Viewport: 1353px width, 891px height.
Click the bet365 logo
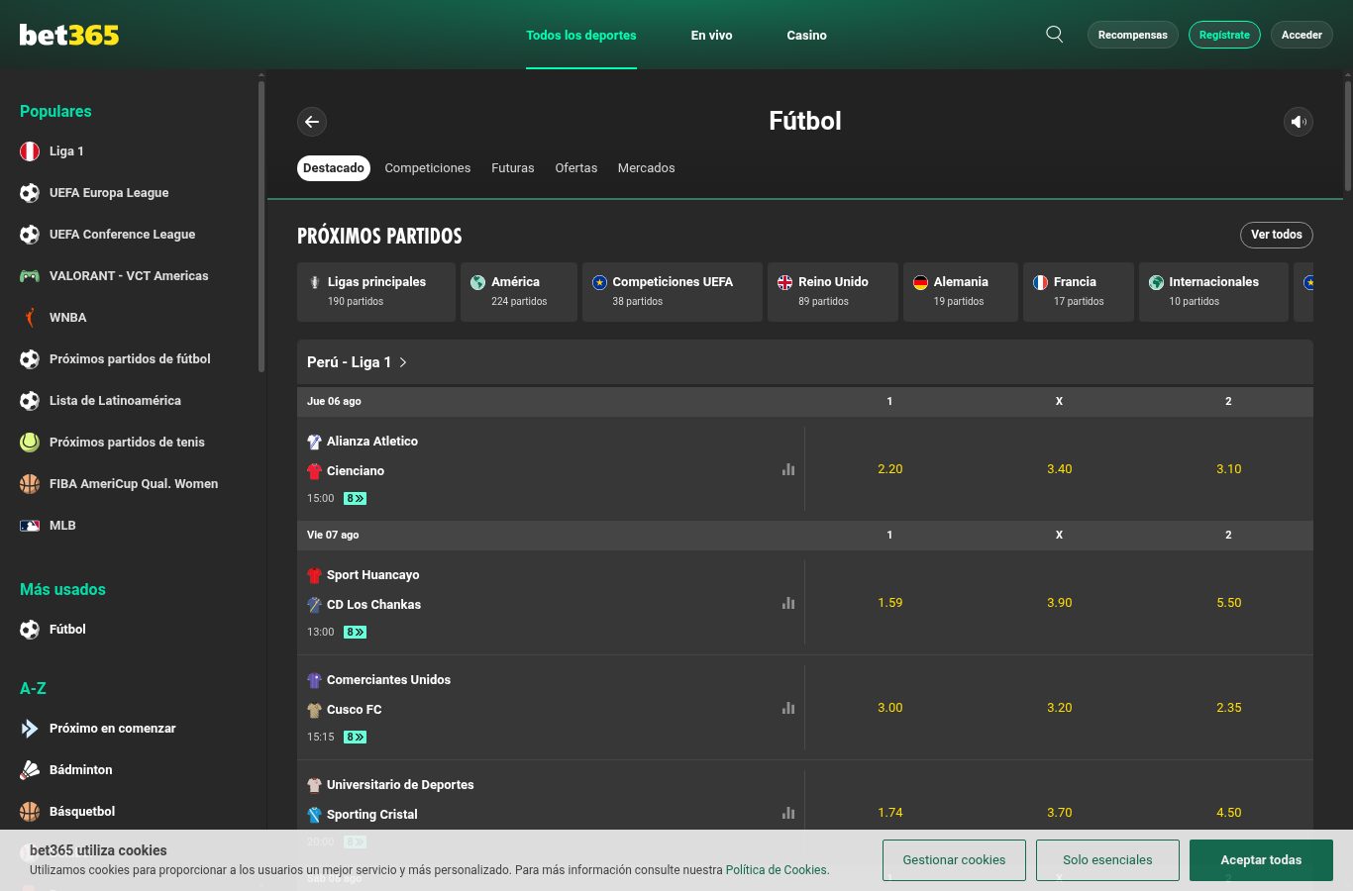click(x=69, y=35)
